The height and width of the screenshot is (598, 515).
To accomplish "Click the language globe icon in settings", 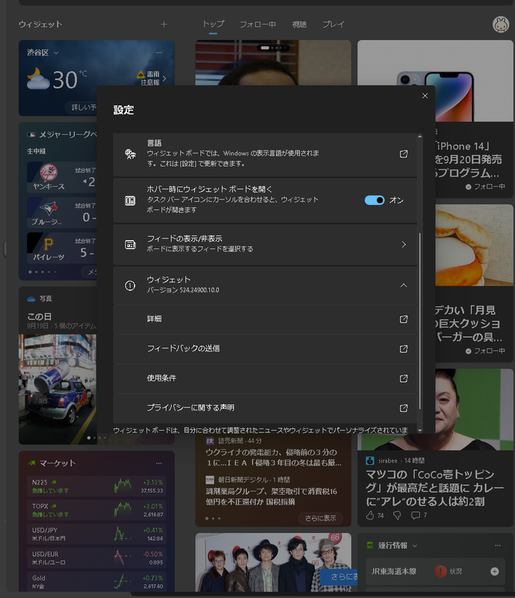I will [x=130, y=154].
